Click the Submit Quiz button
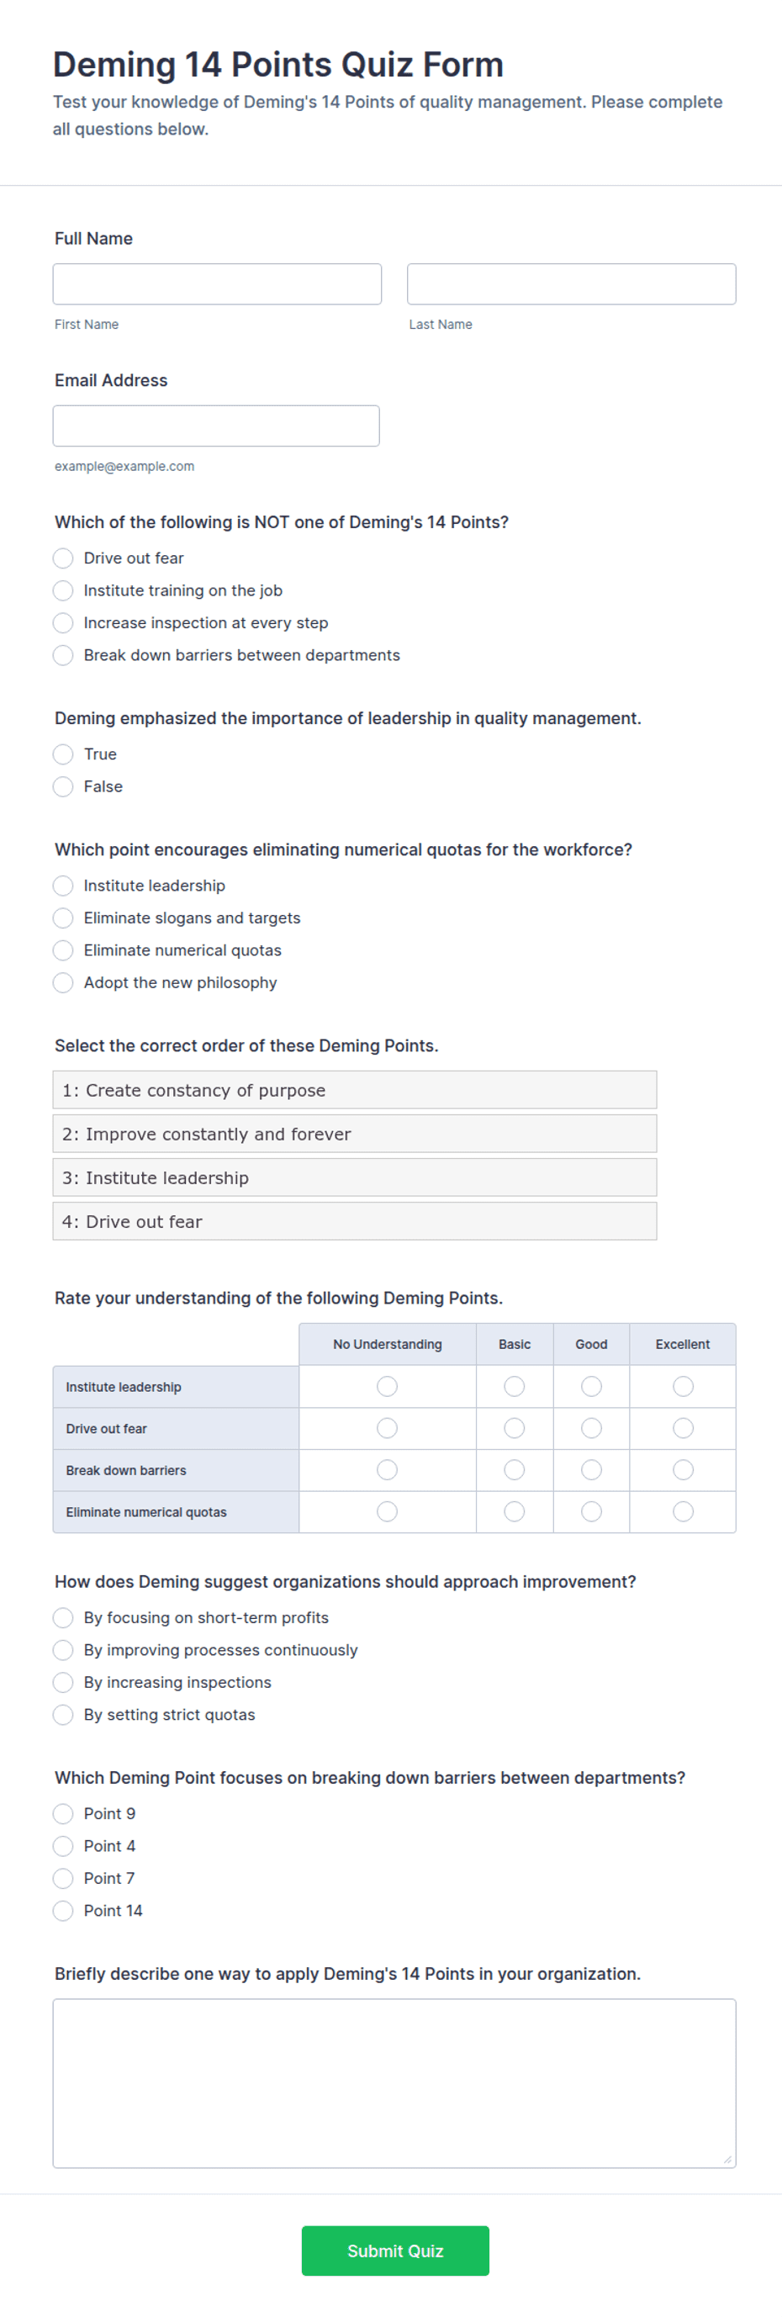 pyautogui.click(x=394, y=2251)
